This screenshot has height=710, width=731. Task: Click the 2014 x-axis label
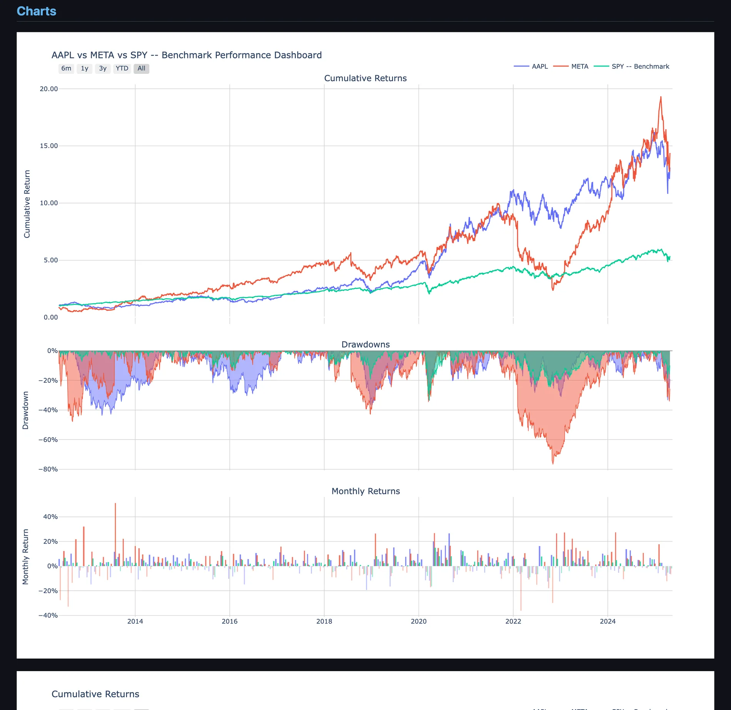pyautogui.click(x=135, y=621)
